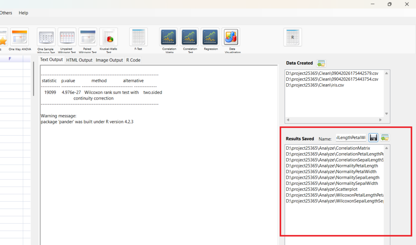Run the One Way ANOVA test
This screenshot has height=245, width=416.
click(x=19, y=38)
